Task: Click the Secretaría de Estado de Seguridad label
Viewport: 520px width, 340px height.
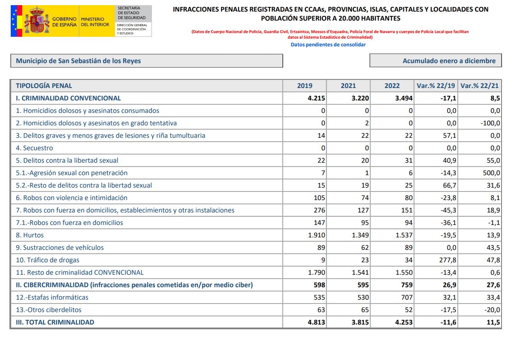Action: coord(132,13)
